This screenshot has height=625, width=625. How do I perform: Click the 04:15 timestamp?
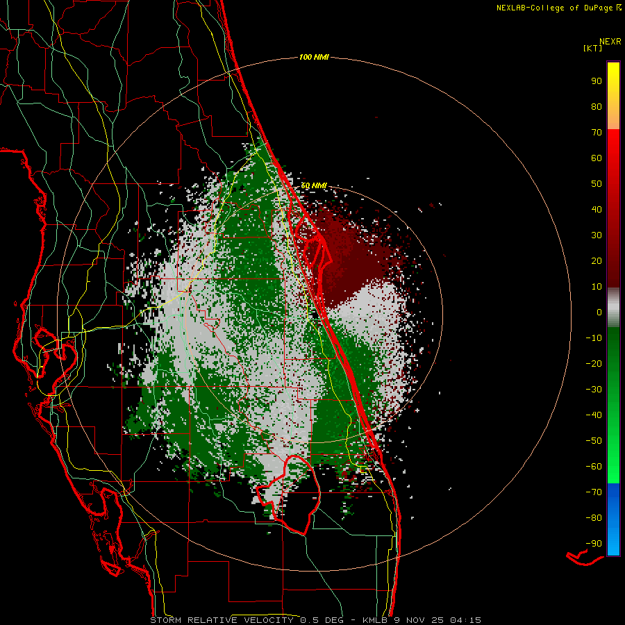click(x=466, y=620)
